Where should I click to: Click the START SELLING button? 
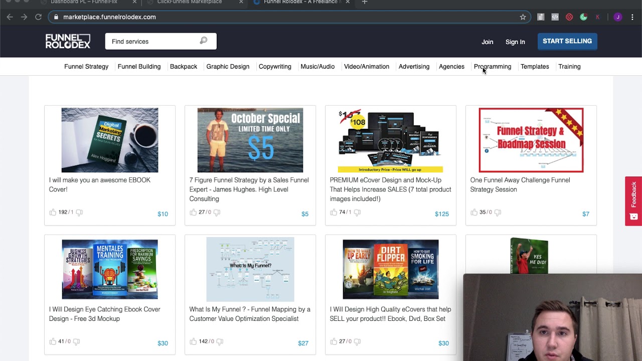coord(567,41)
